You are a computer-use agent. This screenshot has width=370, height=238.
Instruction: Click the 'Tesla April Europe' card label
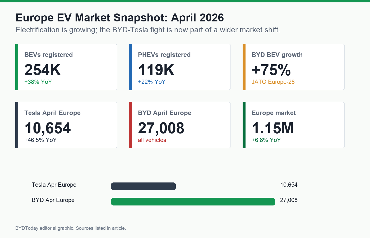52,113
